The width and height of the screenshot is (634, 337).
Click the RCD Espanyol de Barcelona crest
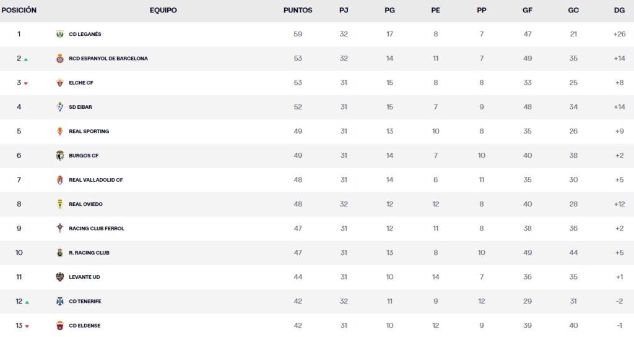60,59
